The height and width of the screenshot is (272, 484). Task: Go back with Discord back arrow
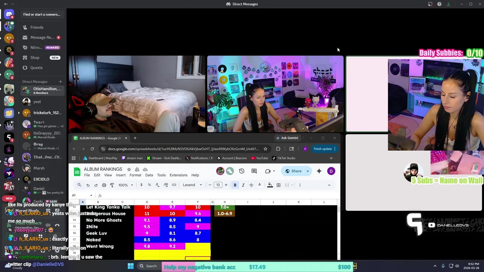tap(6, 4)
